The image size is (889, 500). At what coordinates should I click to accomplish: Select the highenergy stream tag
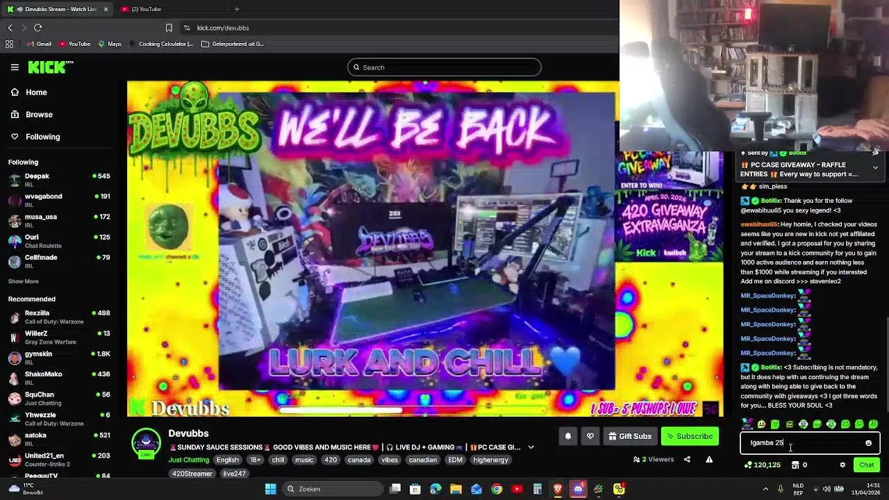pyautogui.click(x=490, y=460)
